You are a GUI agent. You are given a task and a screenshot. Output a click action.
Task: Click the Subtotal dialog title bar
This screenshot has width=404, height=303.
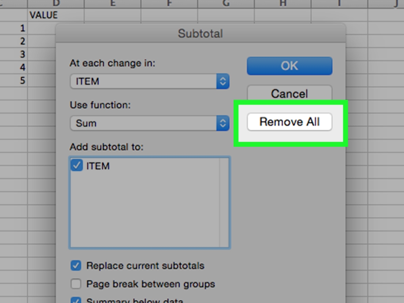tap(200, 34)
